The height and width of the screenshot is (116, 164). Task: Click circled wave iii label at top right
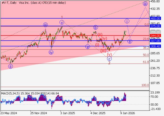pyautogui.click(x=145, y=4)
